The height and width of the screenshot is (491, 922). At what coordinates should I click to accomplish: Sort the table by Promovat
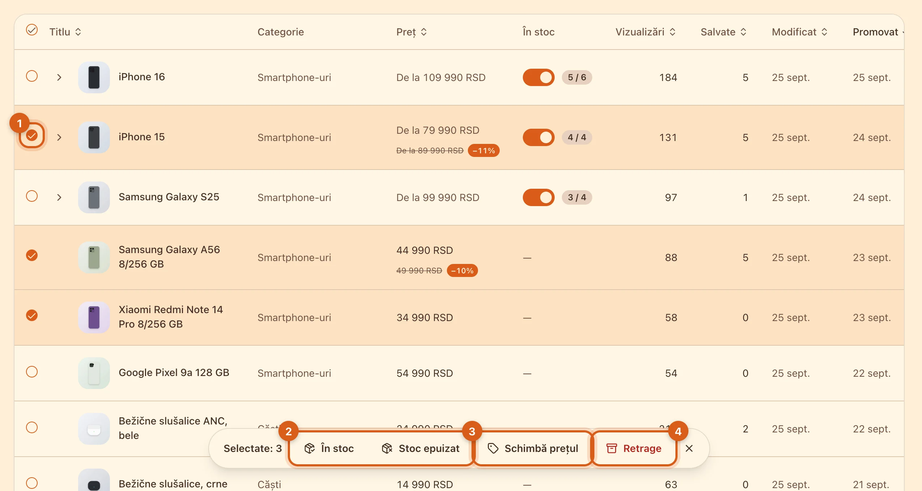[879, 32]
